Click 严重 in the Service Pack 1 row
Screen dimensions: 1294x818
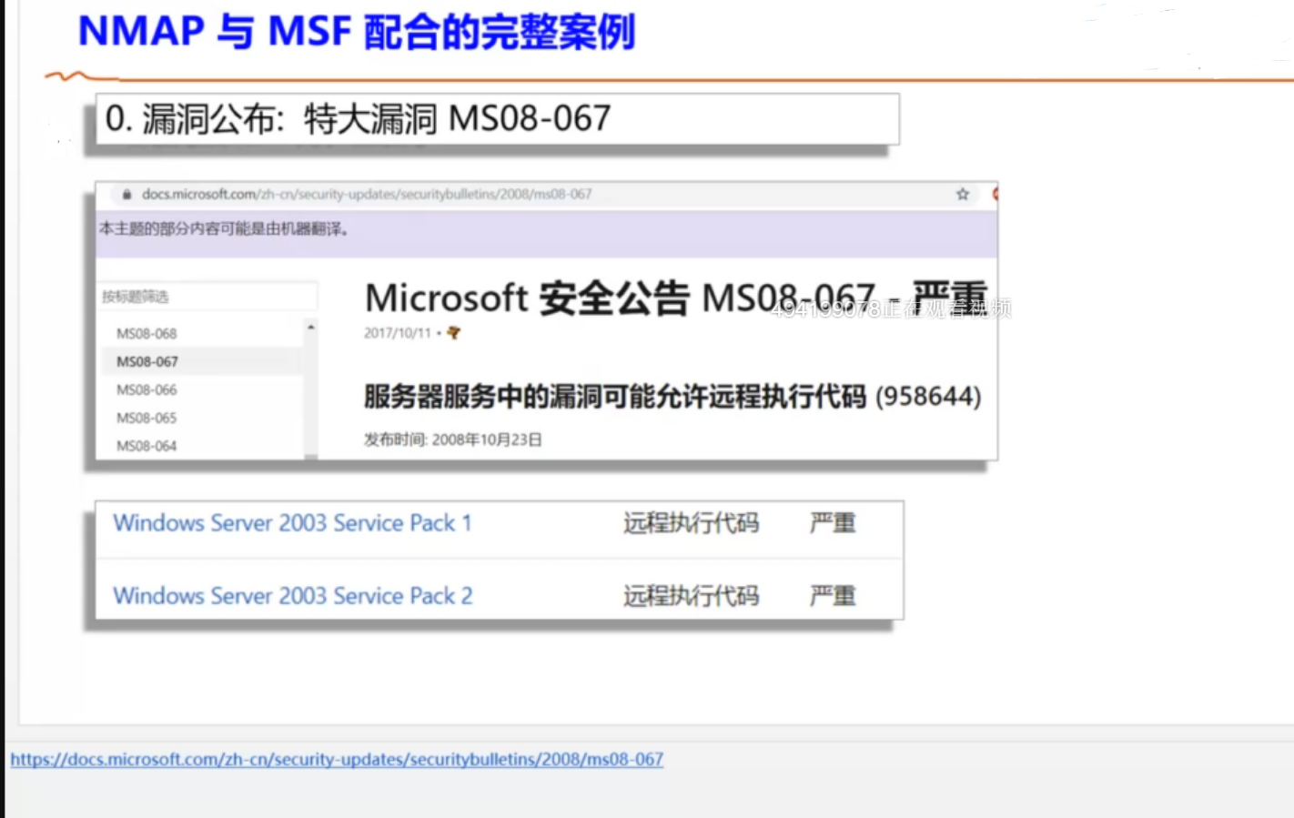833,523
